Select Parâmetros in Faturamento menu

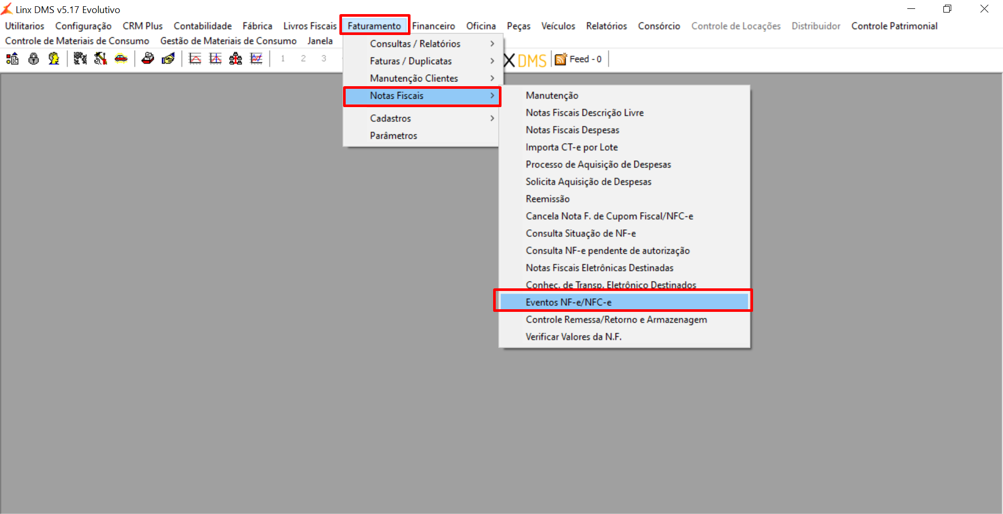(423, 136)
